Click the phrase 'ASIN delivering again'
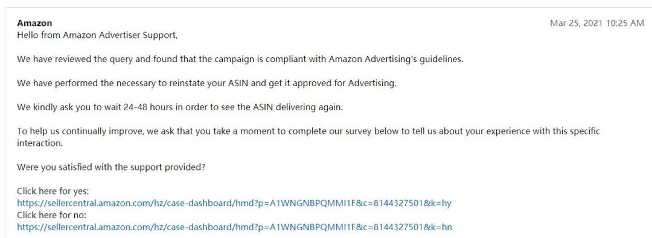The width and height of the screenshot is (652, 238). coord(297,107)
